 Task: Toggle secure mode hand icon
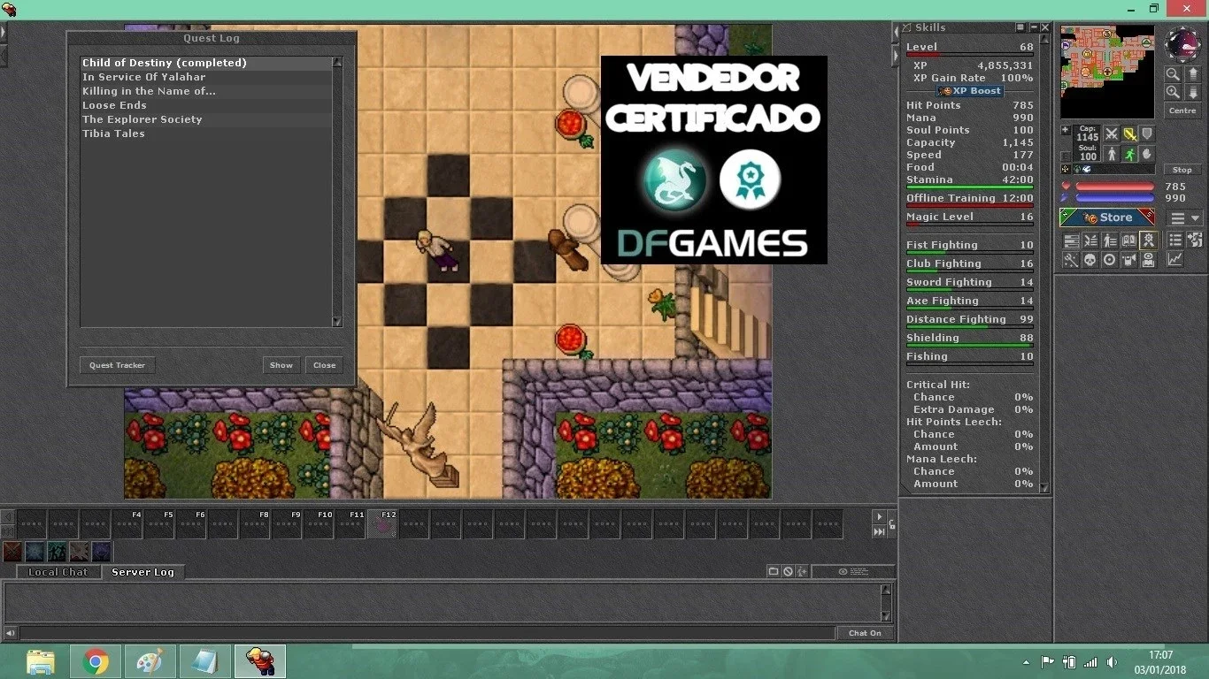pyautogui.click(x=1147, y=155)
